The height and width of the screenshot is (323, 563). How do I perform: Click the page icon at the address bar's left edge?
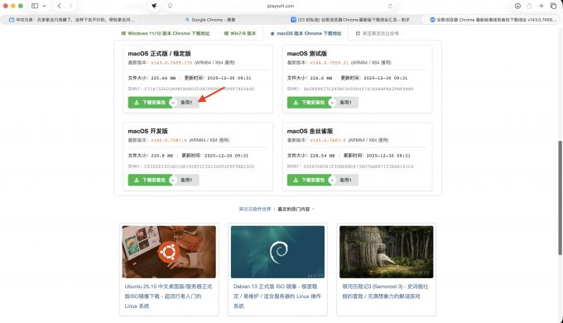171,6
